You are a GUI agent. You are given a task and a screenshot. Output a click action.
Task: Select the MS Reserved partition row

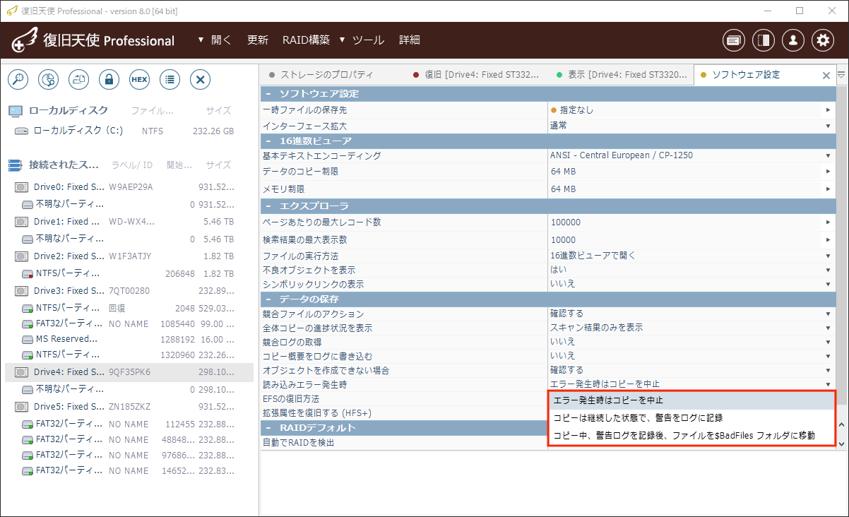[x=129, y=339]
